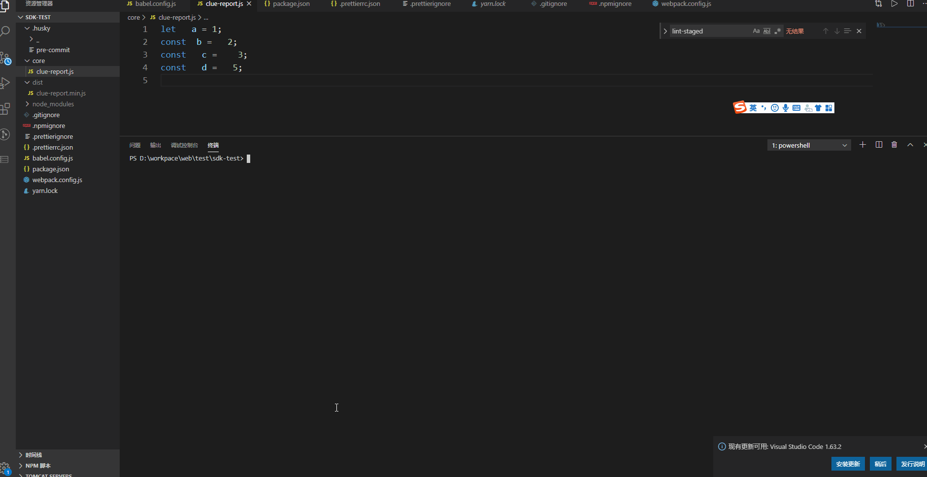Click Sogou voice input microphone
The width and height of the screenshot is (927, 477).
pyautogui.click(x=786, y=108)
